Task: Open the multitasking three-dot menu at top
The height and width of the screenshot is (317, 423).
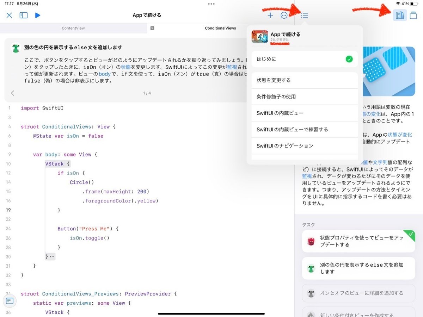Action: coord(211,4)
